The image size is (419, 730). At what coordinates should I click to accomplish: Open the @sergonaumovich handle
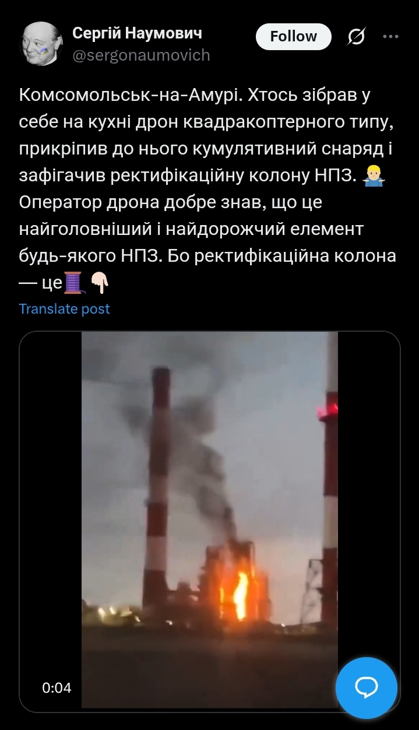pyautogui.click(x=141, y=55)
